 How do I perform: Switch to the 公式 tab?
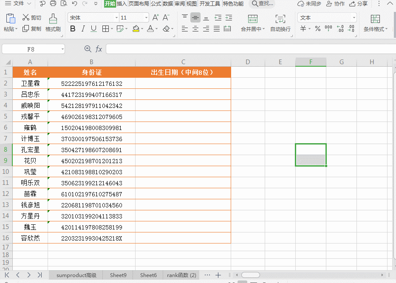tap(156, 3)
